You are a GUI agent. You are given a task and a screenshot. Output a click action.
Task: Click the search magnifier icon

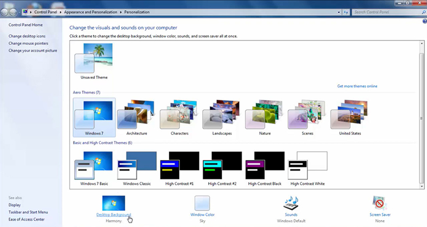[423, 12]
